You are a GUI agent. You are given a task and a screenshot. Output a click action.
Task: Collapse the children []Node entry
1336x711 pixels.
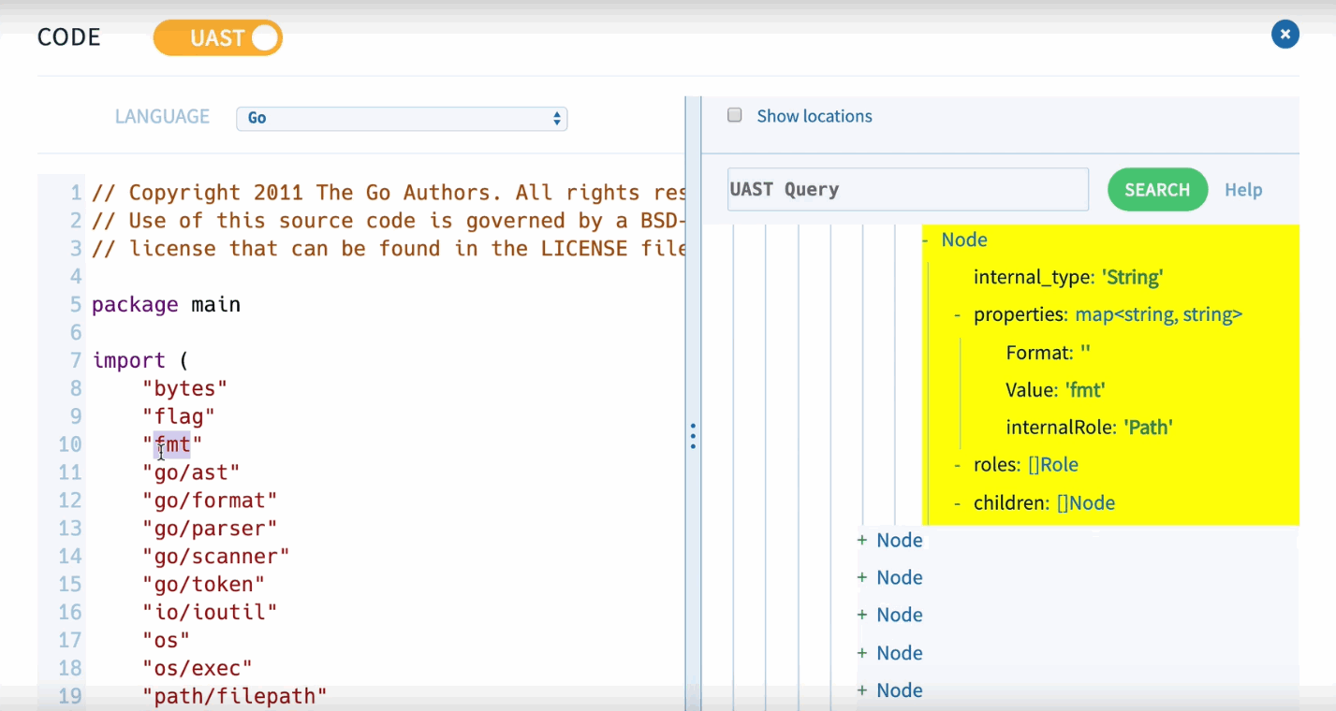[958, 503]
